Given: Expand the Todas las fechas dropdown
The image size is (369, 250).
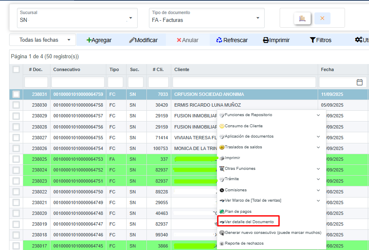Looking at the screenshot, I should pyautogui.click(x=43, y=40).
